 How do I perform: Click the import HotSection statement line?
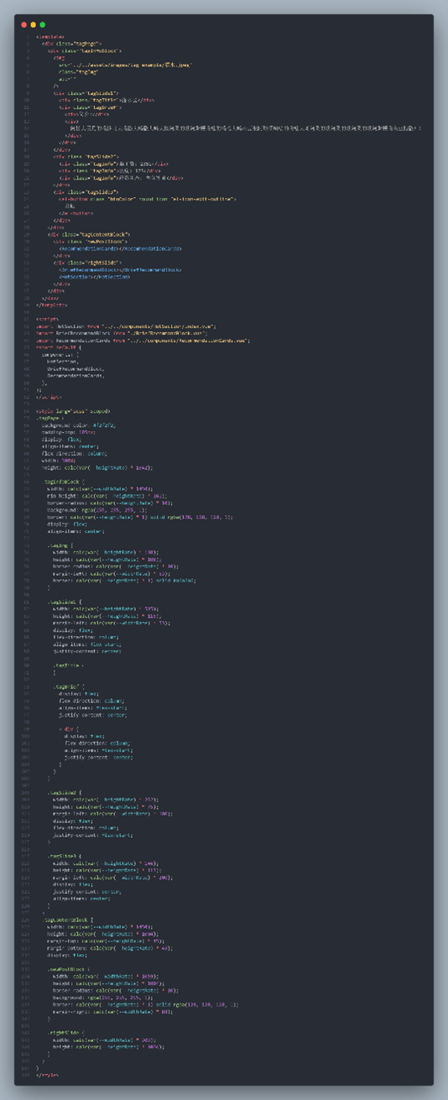[125, 326]
